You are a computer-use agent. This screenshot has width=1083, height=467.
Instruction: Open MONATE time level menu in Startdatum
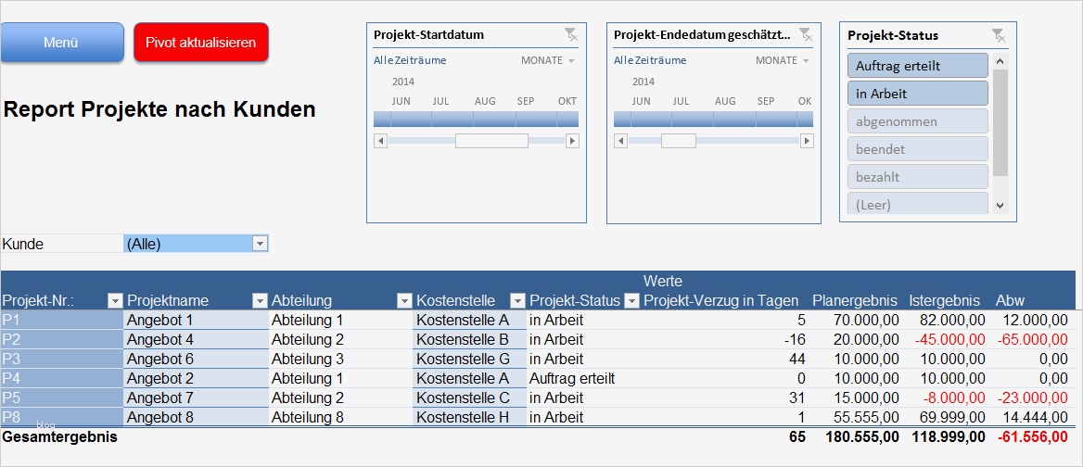548,60
